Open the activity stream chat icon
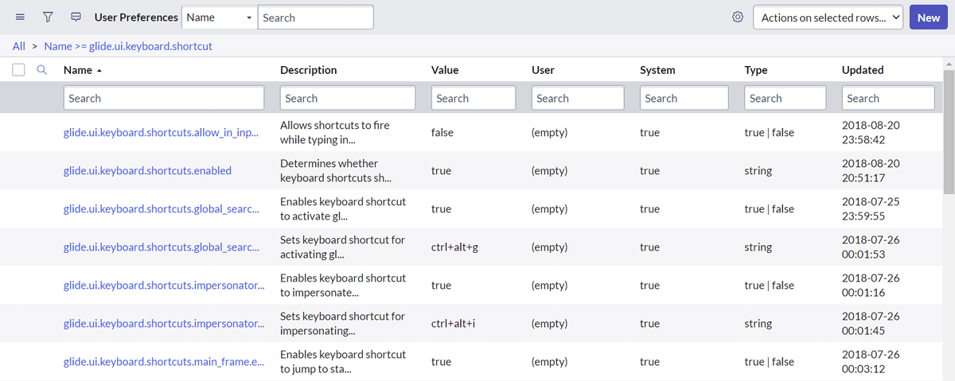Screen dimensions: 955x381 (x=76, y=17)
